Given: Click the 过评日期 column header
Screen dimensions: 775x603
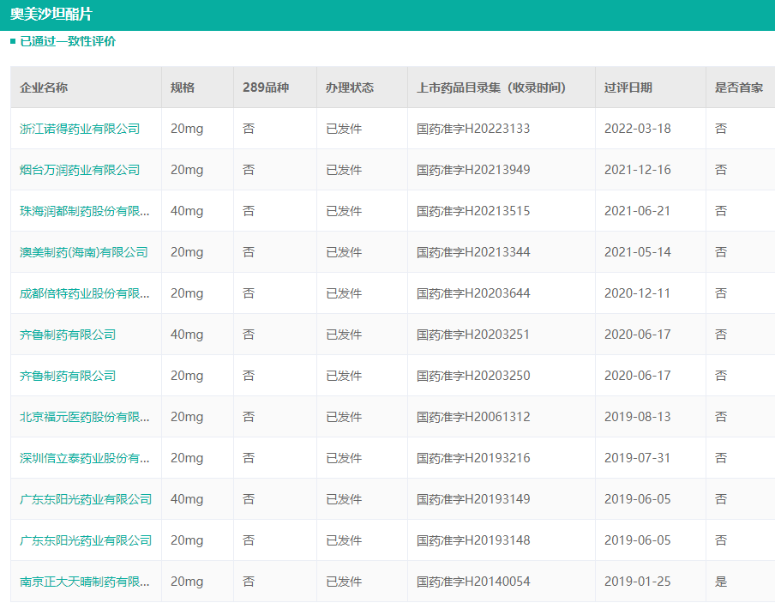Looking at the screenshot, I should click(628, 87).
